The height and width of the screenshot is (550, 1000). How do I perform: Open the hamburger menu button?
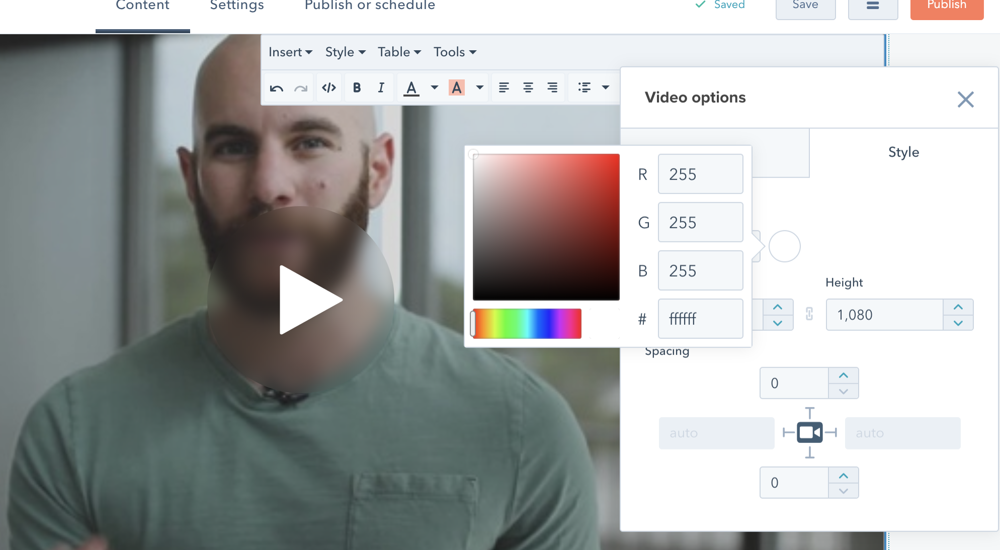click(x=873, y=6)
